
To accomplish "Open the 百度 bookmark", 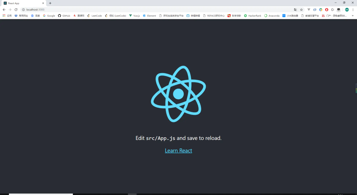I will (35, 16).
